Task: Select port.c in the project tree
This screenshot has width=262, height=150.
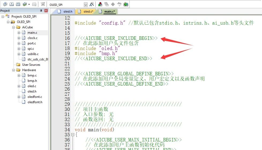Action: (32, 43)
